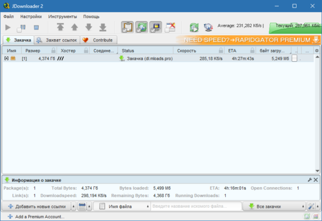Click lock icon in Хостер column
Screen dimensions: 322x221
(86, 50)
